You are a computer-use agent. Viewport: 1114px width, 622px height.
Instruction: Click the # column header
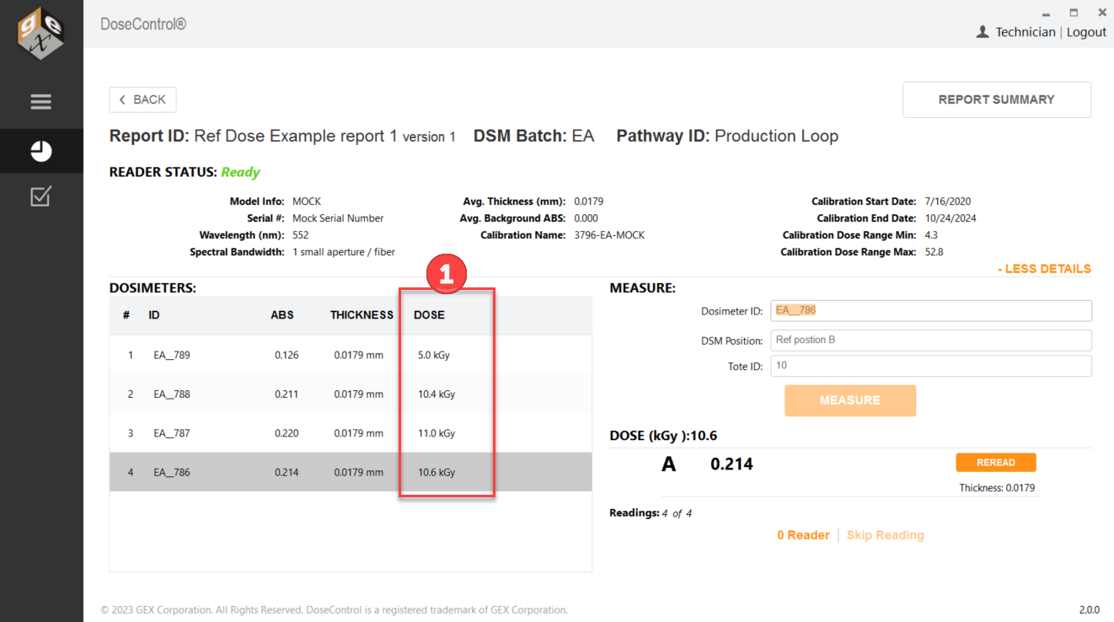pos(126,315)
